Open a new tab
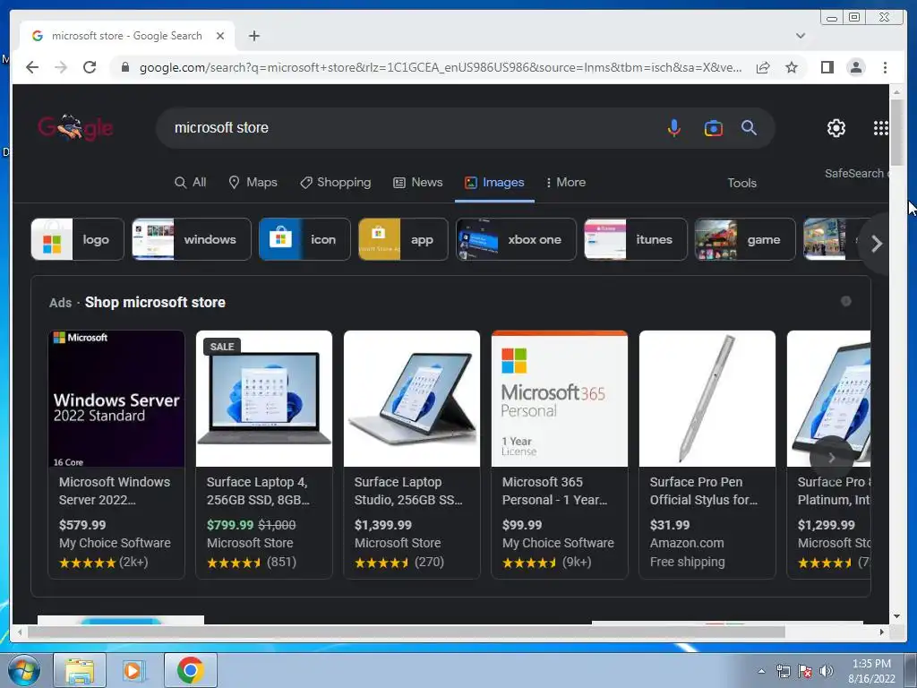This screenshot has width=917, height=688. coord(253,36)
